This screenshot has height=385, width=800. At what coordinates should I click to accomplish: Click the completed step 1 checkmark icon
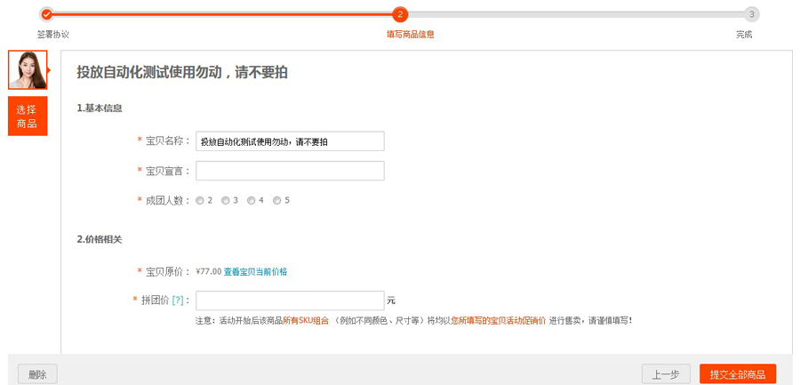pyautogui.click(x=46, y=14)
